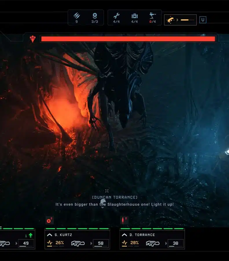Screen dimensions: 229x261
Task: Click the red status icon above S. Kurtz
Action: (x=50, y=220)
